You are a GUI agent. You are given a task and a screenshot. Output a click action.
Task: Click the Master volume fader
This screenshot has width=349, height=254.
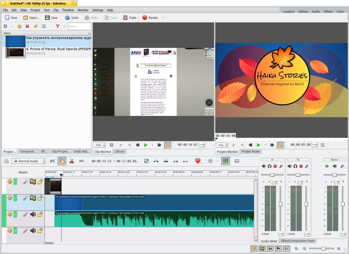click(x=342, y=204)
